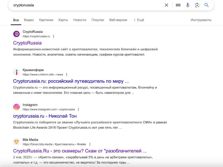Switch to the Картинки tab
Screen dimensions: 223x167
click(x=46, y=20)
